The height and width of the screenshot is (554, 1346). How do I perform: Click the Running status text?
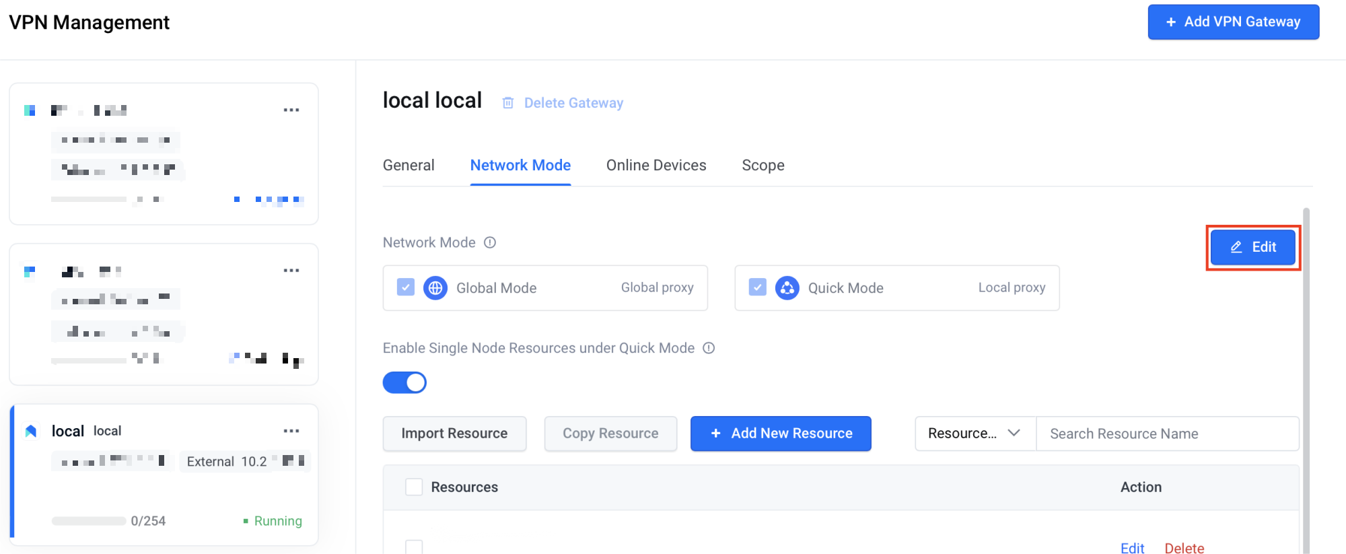278,521
